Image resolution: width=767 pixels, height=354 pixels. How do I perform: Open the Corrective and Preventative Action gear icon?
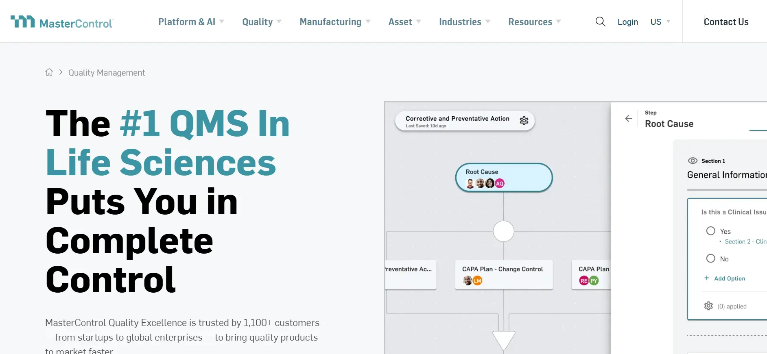(524, 121)
